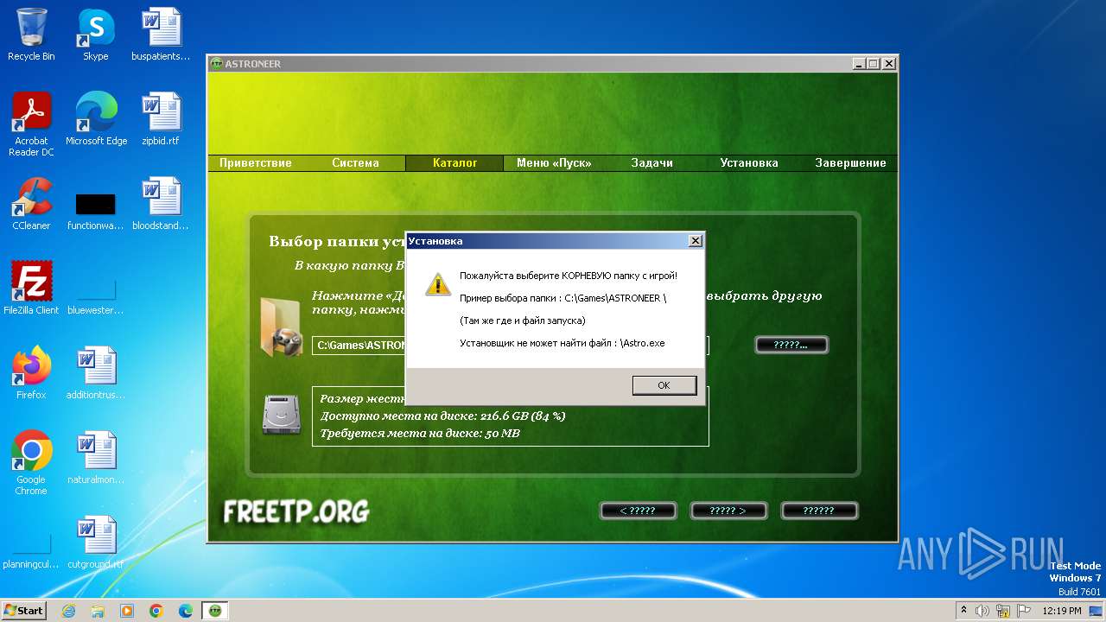The height and width of the screenshot is (622, 1106).
Task: Click the ASTRONEER title bar icon
Action: click(217, 64)
